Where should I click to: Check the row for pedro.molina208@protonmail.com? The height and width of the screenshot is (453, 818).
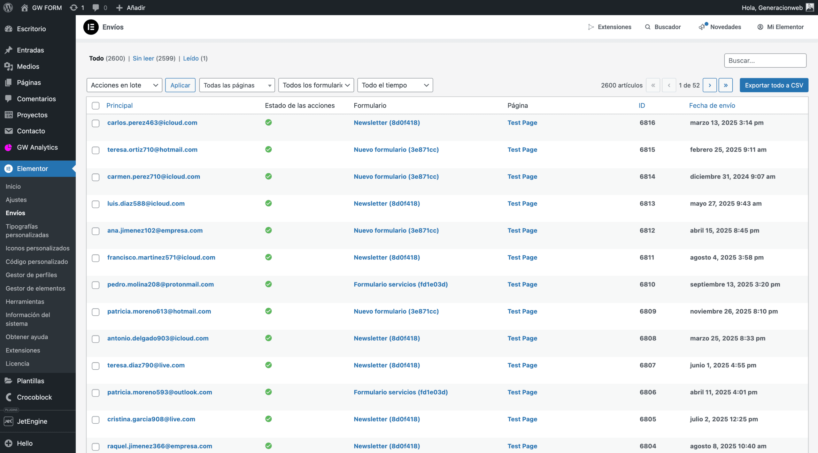[x=96, y=285]
